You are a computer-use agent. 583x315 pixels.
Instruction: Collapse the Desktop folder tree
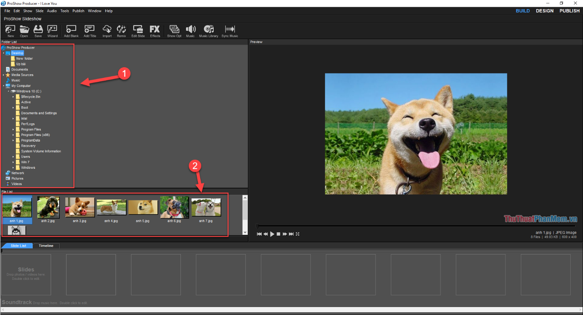(4, 53)
